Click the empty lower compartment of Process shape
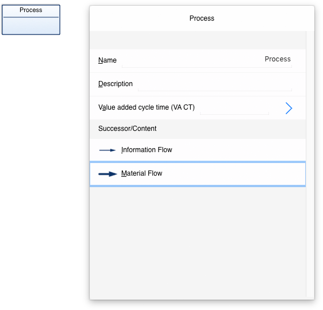 coord(31,25)
